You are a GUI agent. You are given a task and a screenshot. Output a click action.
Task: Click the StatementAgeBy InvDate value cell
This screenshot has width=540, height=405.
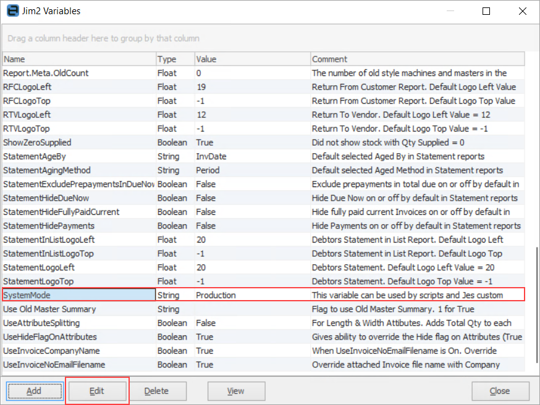pos(251,156)
